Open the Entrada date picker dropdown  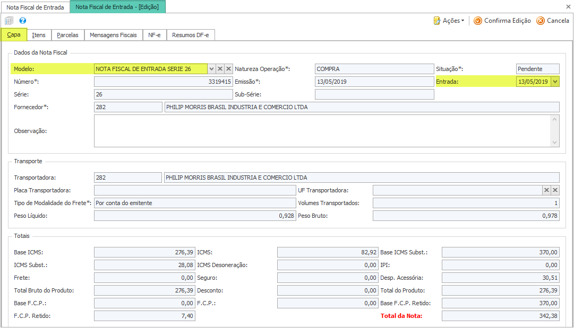(x=555, y=82)
